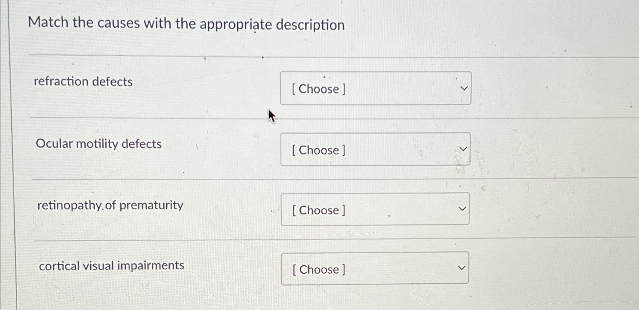The image size is (639, 310).
Task: Click the blank area right of the first dropdown
Action: (x=545, y=88)
